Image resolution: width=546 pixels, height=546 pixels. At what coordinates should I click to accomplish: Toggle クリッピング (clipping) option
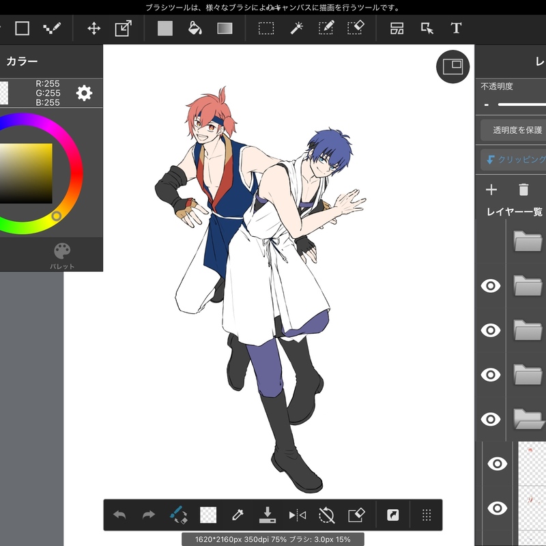tap(514, 160)
